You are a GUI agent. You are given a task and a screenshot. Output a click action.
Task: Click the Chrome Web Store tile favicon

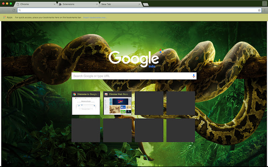click(x=106, y=94)
